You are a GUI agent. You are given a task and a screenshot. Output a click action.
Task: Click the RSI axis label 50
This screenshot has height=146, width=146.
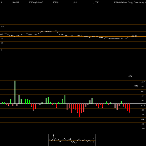coord(2,38)
